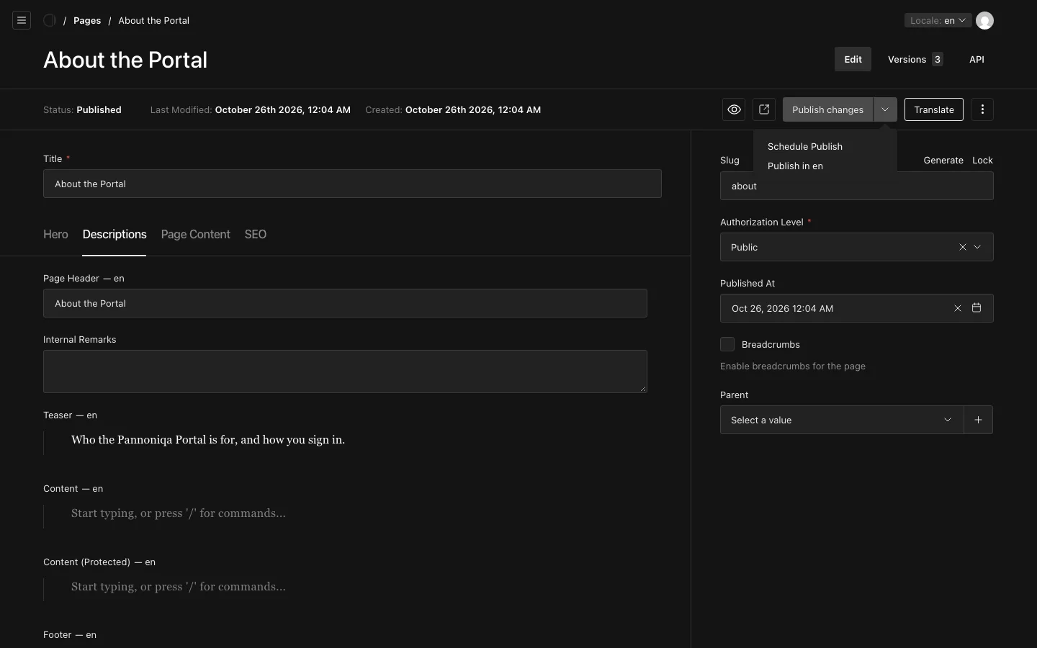Click the Teaser rich text editor
This screenshot has width=1037, height=648.
345,440
